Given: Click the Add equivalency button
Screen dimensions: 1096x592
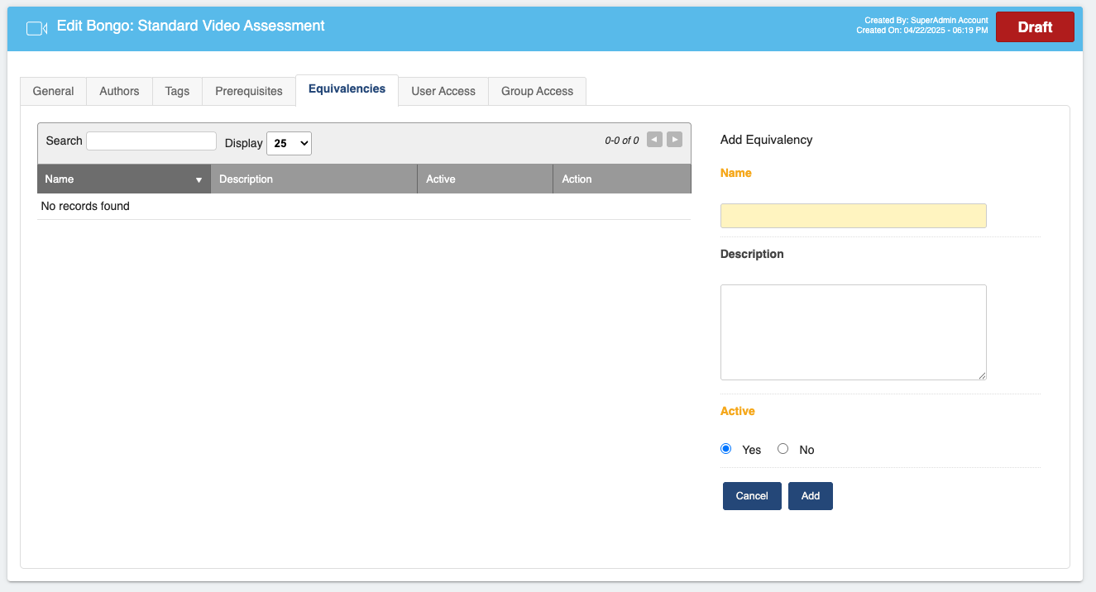Looking at the screenshot, I should [811, 496].
